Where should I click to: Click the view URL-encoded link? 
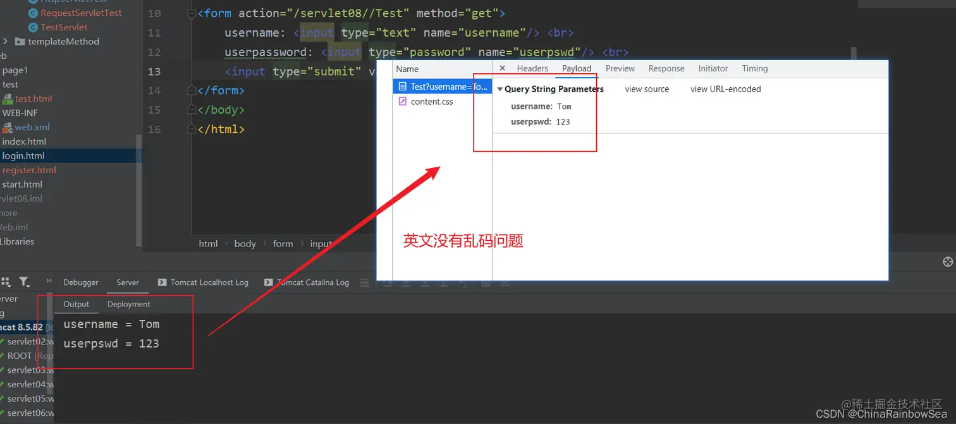[726, 89]
